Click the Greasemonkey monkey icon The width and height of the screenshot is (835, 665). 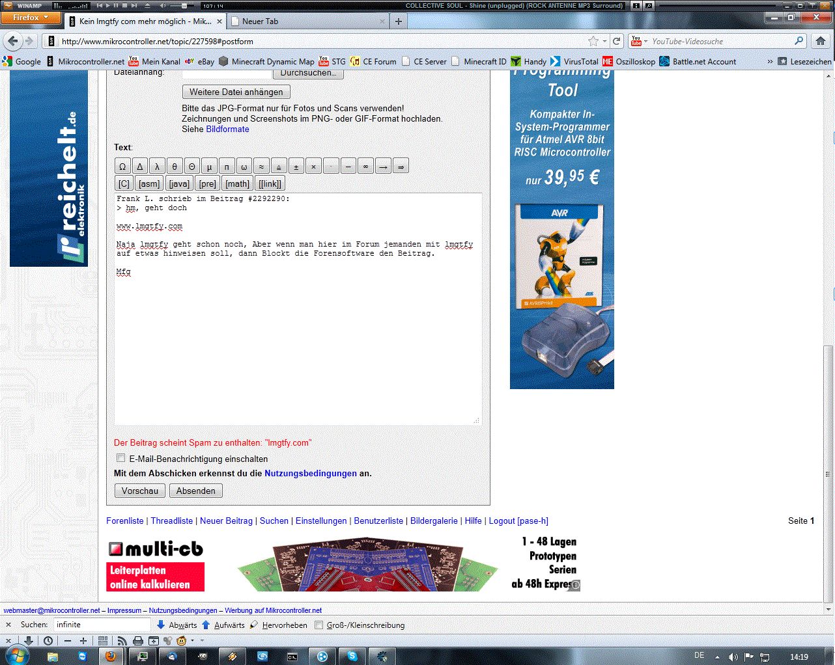pyautogui.click(x=182, y=641)
